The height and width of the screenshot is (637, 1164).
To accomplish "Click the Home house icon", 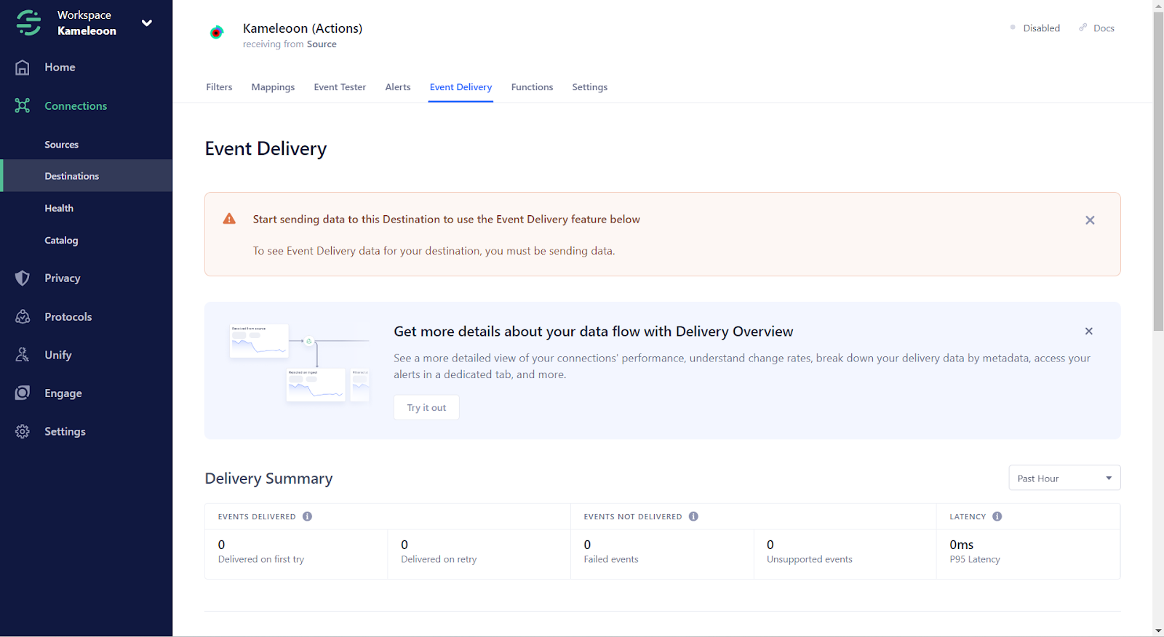I will pos(23,68).
